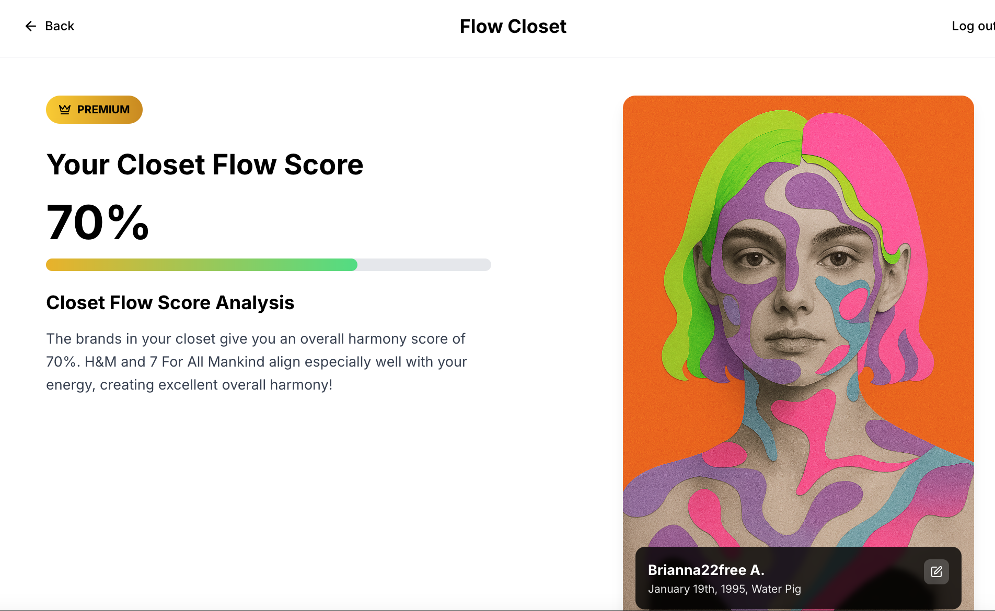Click the back arrow icon
Image resolution: width=995 pixels, height=611 pixels.
(x=31, y=26)
